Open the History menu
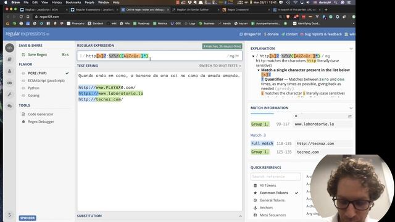The image size is (395, 222). click(x=57, y=2)
